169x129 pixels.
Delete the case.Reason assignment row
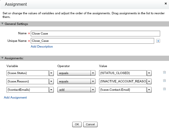[x=164, y=81]
